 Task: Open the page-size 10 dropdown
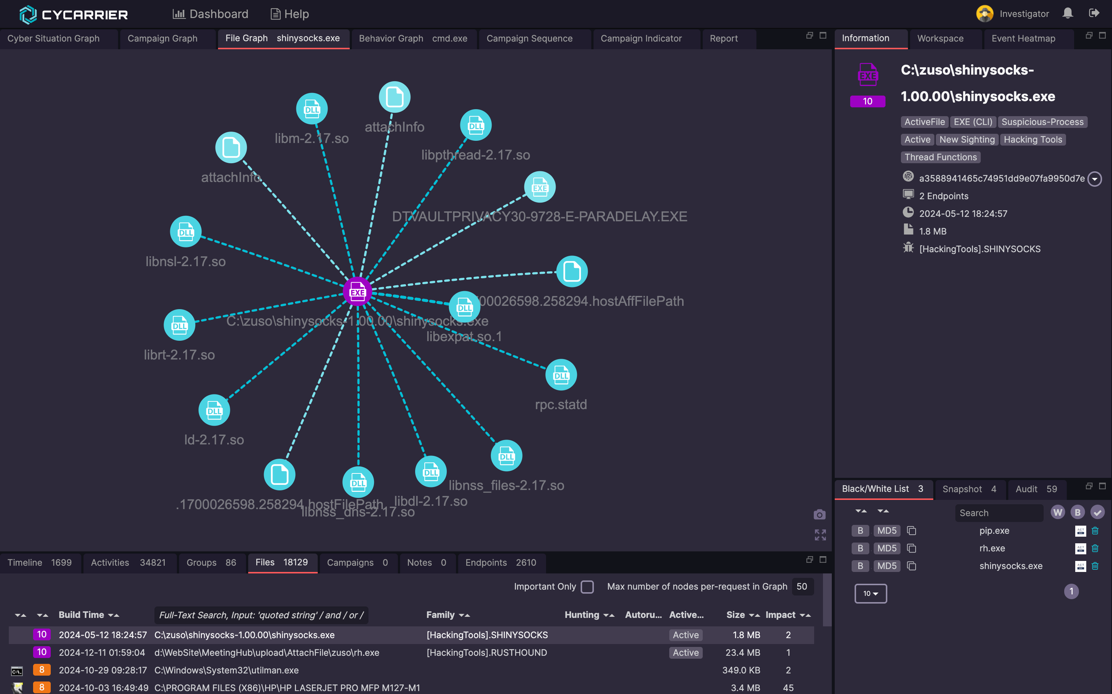(x=870, y=593)
